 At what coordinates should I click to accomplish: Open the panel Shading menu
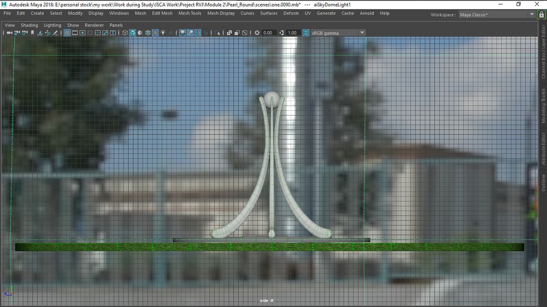pos(29,25)
